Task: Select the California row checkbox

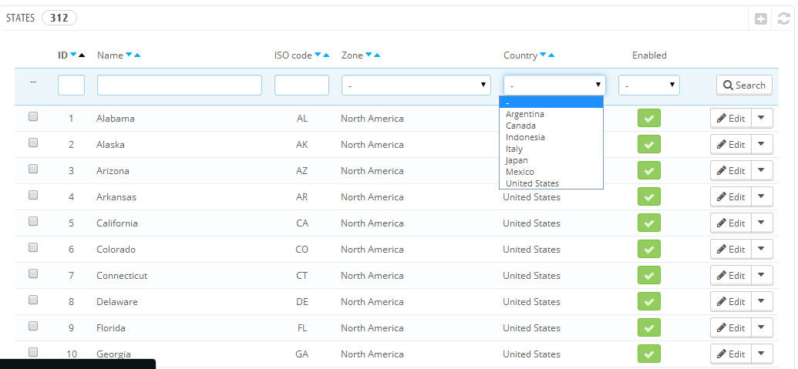Action: coord(33,222)
